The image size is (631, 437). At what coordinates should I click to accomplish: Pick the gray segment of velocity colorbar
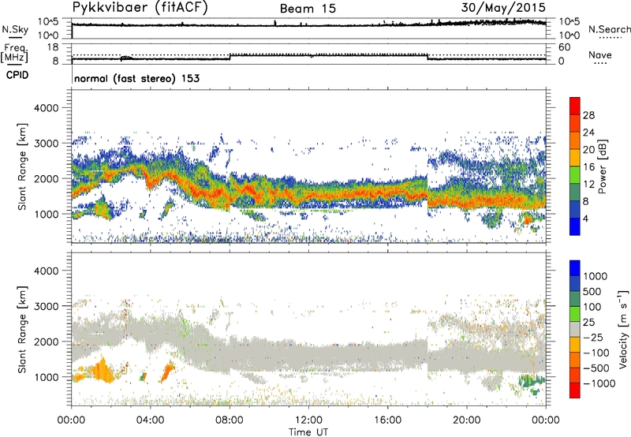tap(575, 330)
